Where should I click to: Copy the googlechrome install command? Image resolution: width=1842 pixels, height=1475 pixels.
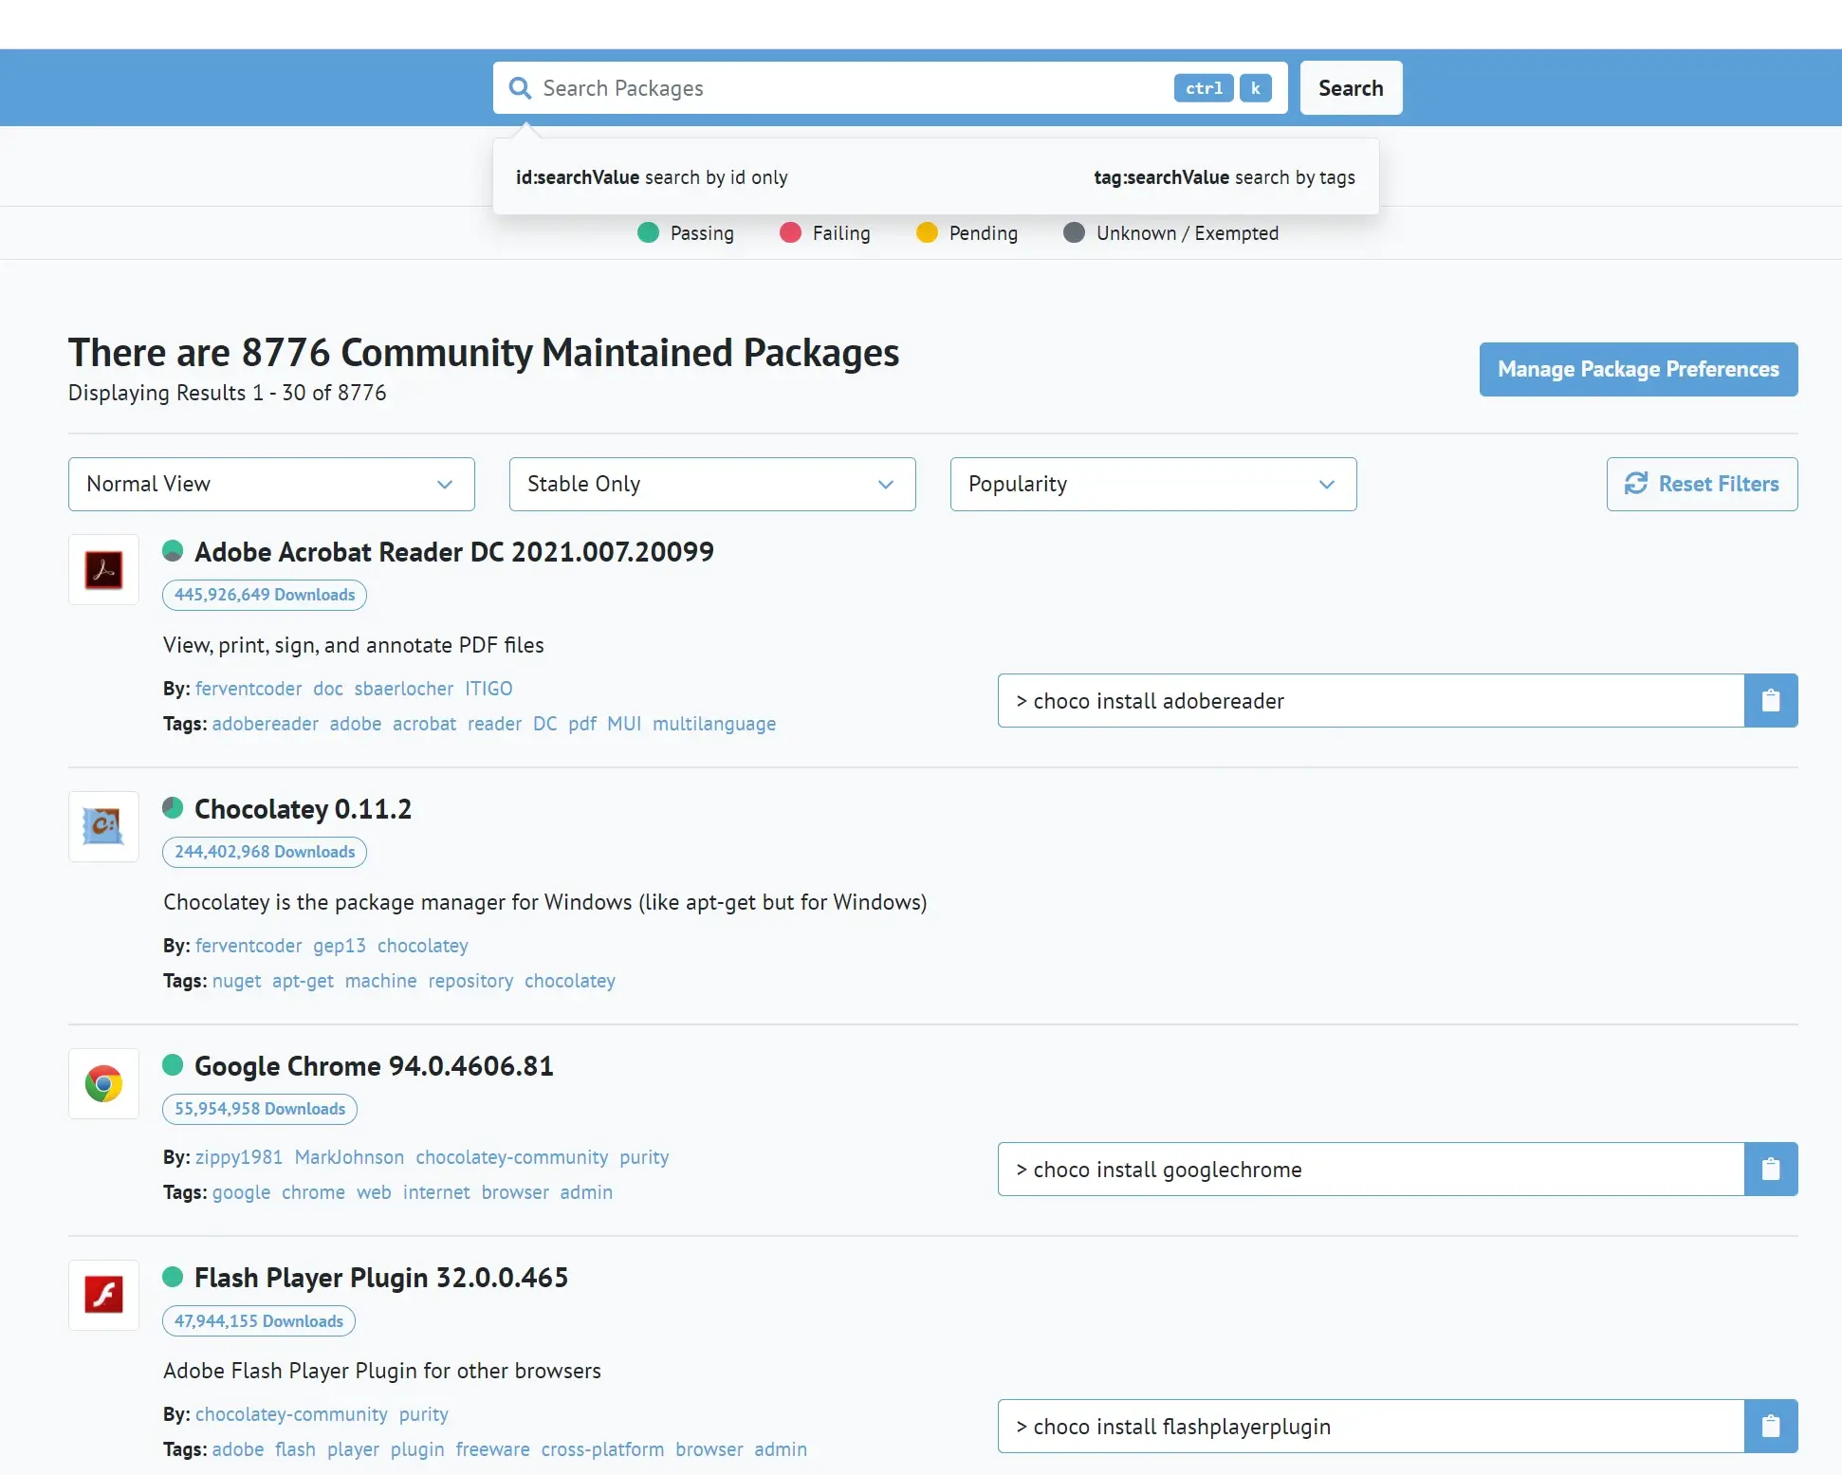coord(1770,1170)
